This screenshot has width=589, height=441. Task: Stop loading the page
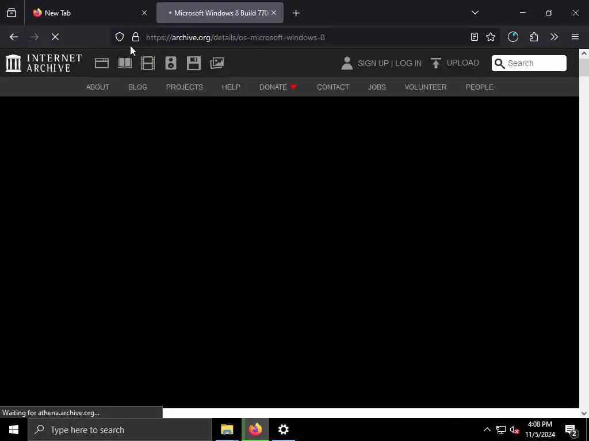55,37
